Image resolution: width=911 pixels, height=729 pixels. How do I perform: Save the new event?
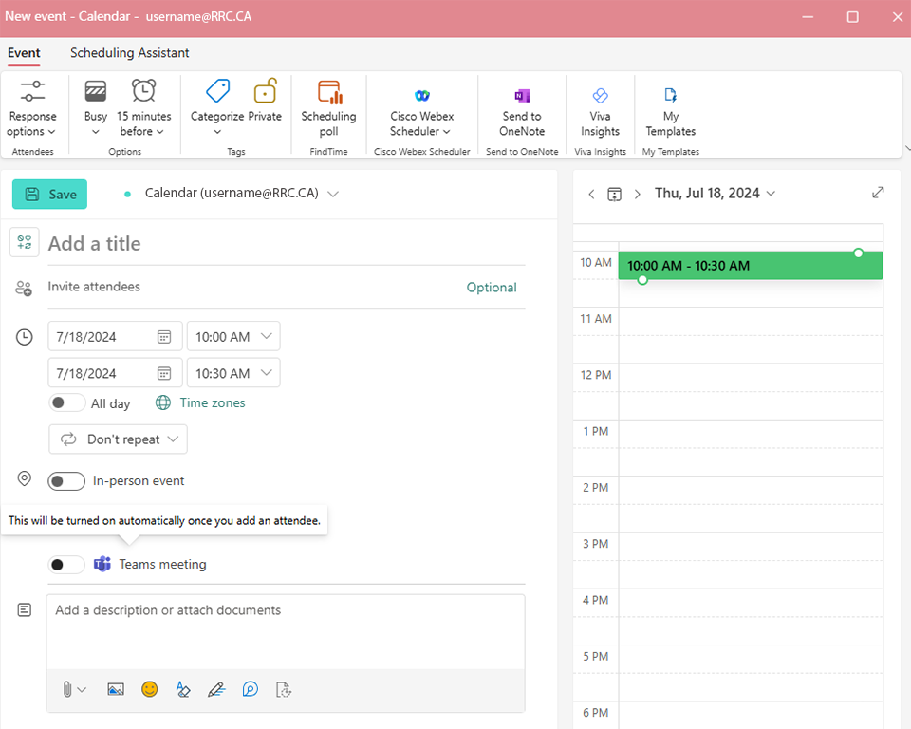pos(50,195)
